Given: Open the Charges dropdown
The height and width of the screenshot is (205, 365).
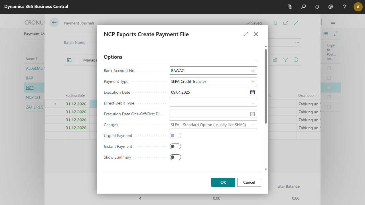Looking at the screenshot, I should [x=253, y=125].
